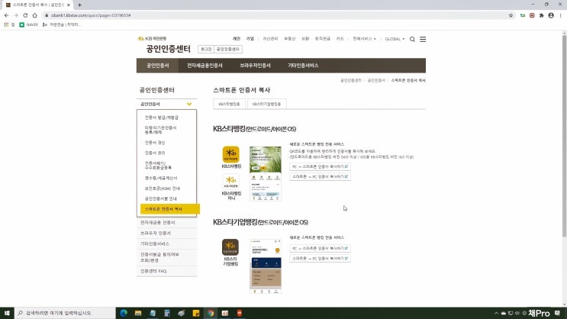Open the GLOBAL language dropdown
This screenshot has height=319, width=567.
click(x=395, y=39)
